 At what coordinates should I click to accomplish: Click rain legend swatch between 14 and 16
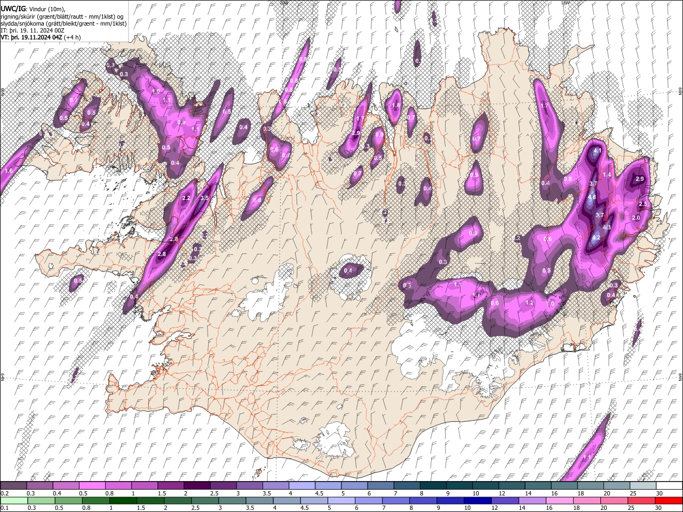point(531,500)
